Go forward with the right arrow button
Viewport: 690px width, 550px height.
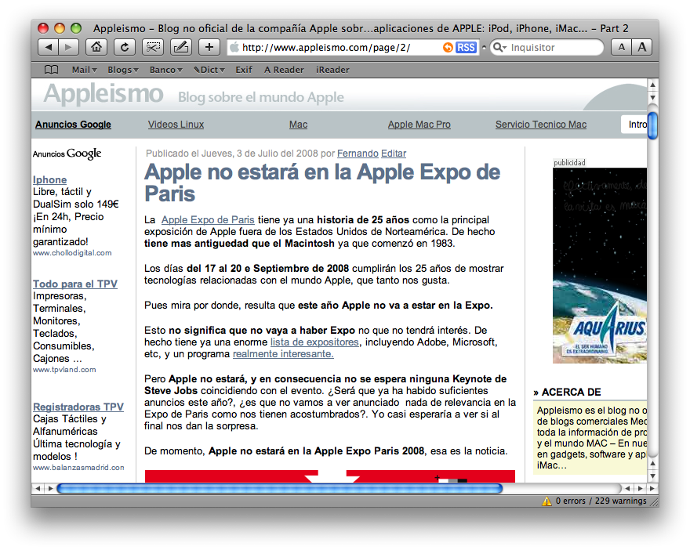tap(68, 47)
